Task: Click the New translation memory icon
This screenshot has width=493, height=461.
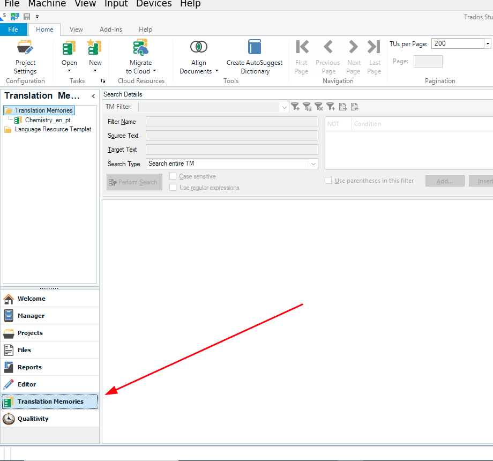Action: tap(95, 47)
